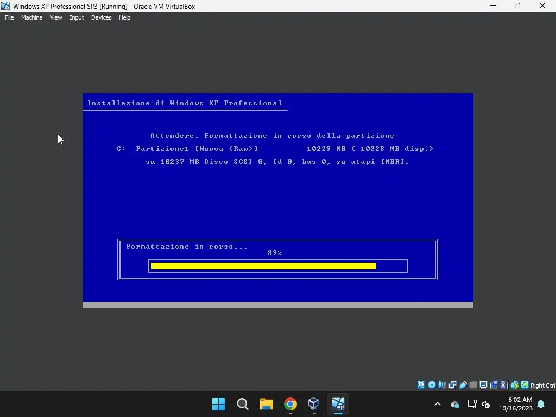Open the Machine menu
This screenshot has height=417, width=556.
click(31, 17)
